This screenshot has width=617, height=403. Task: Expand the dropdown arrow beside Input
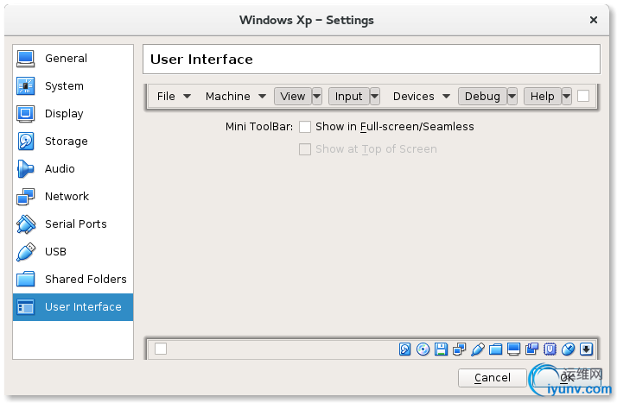coord(375,97)
